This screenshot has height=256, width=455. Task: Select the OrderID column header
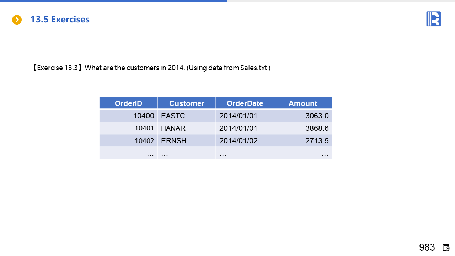(x=128, y=103)
